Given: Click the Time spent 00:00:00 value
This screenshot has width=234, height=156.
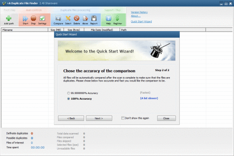Looking at the screenshot, I should click(x=38, y=147).
